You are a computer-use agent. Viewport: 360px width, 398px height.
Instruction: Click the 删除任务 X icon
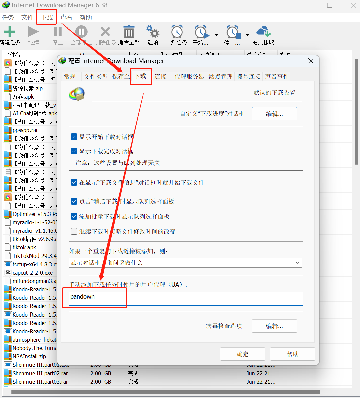coord(105,32)
